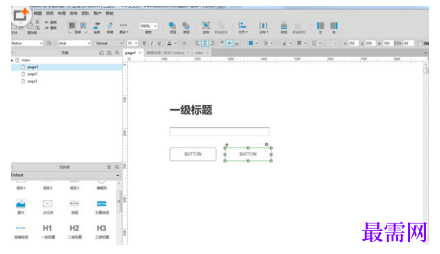Activate the pen (钢笔) tool
The image size is (440, 254).
pyautogui.click(x=110, y=28)
